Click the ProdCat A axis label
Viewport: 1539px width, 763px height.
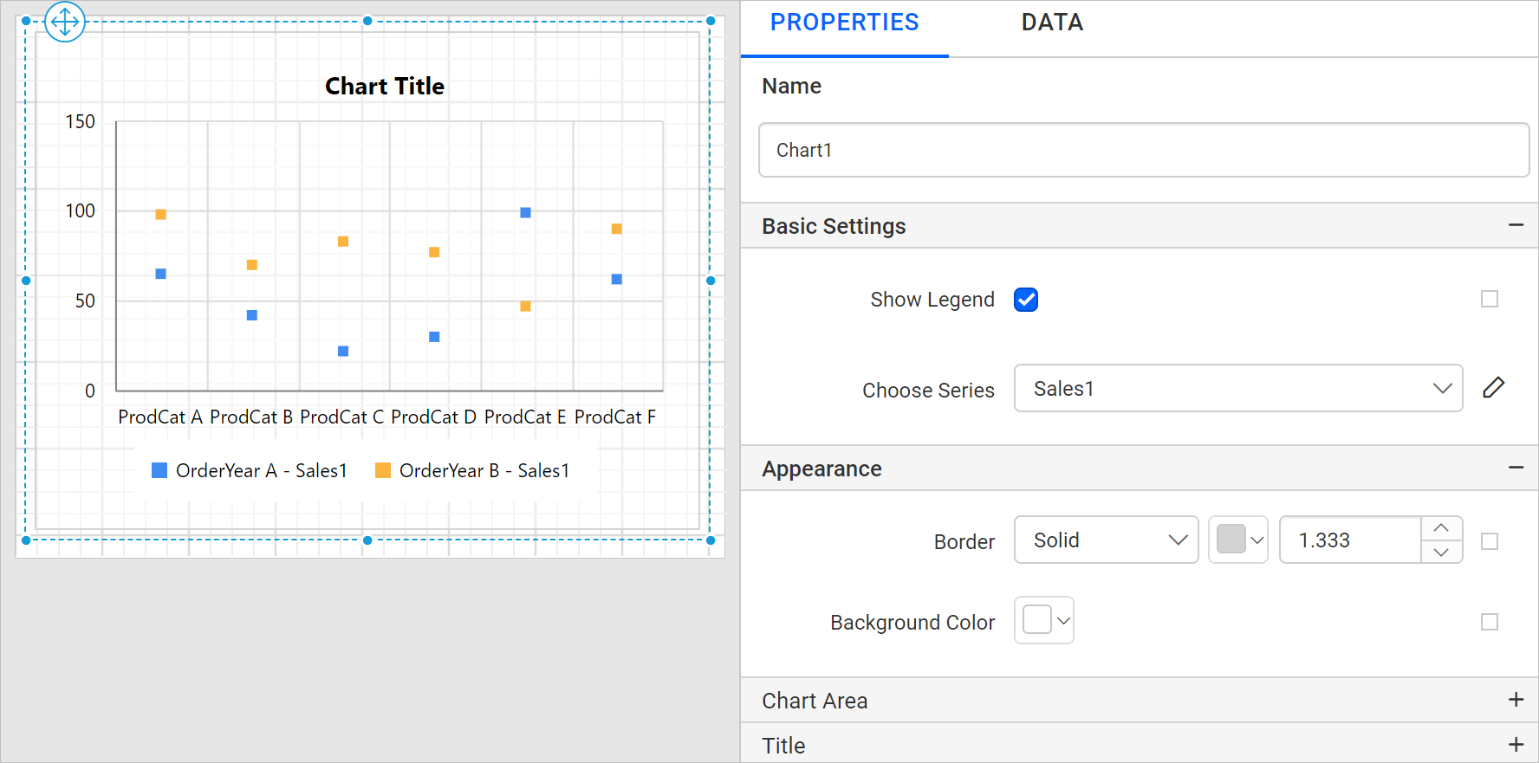(x=160, y=417)
